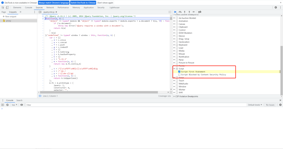Click New snippet button
The width and height of the screenshot is (283, 149).
click(9, 17)
